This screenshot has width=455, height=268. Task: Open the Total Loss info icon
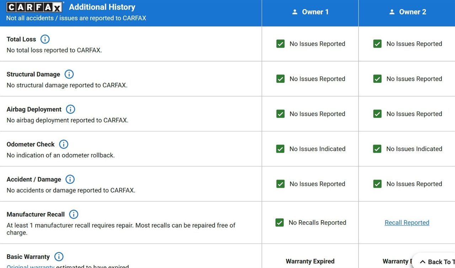[45, 39]
